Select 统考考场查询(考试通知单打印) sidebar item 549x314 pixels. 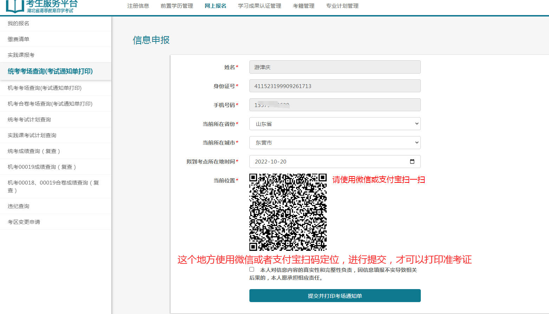55,71
